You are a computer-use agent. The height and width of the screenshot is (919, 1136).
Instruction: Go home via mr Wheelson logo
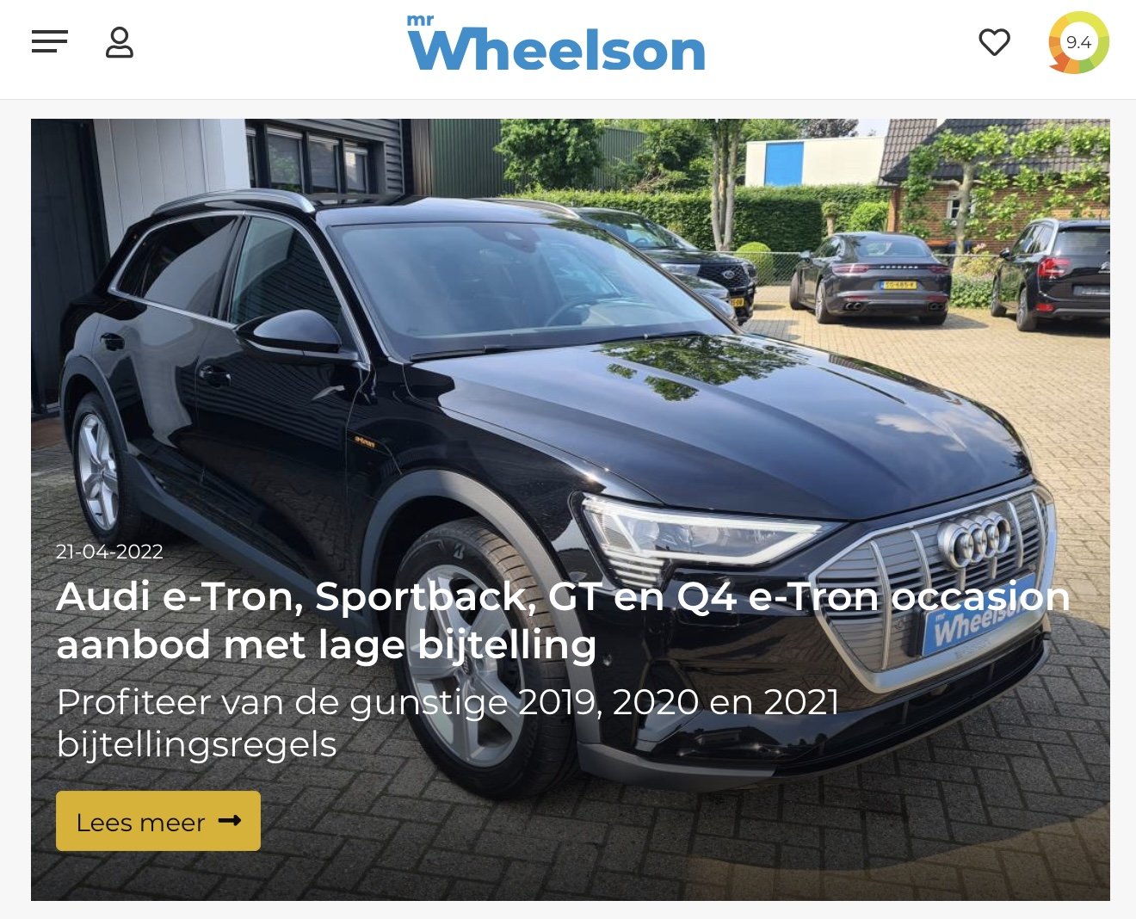[x=556, y=43]
